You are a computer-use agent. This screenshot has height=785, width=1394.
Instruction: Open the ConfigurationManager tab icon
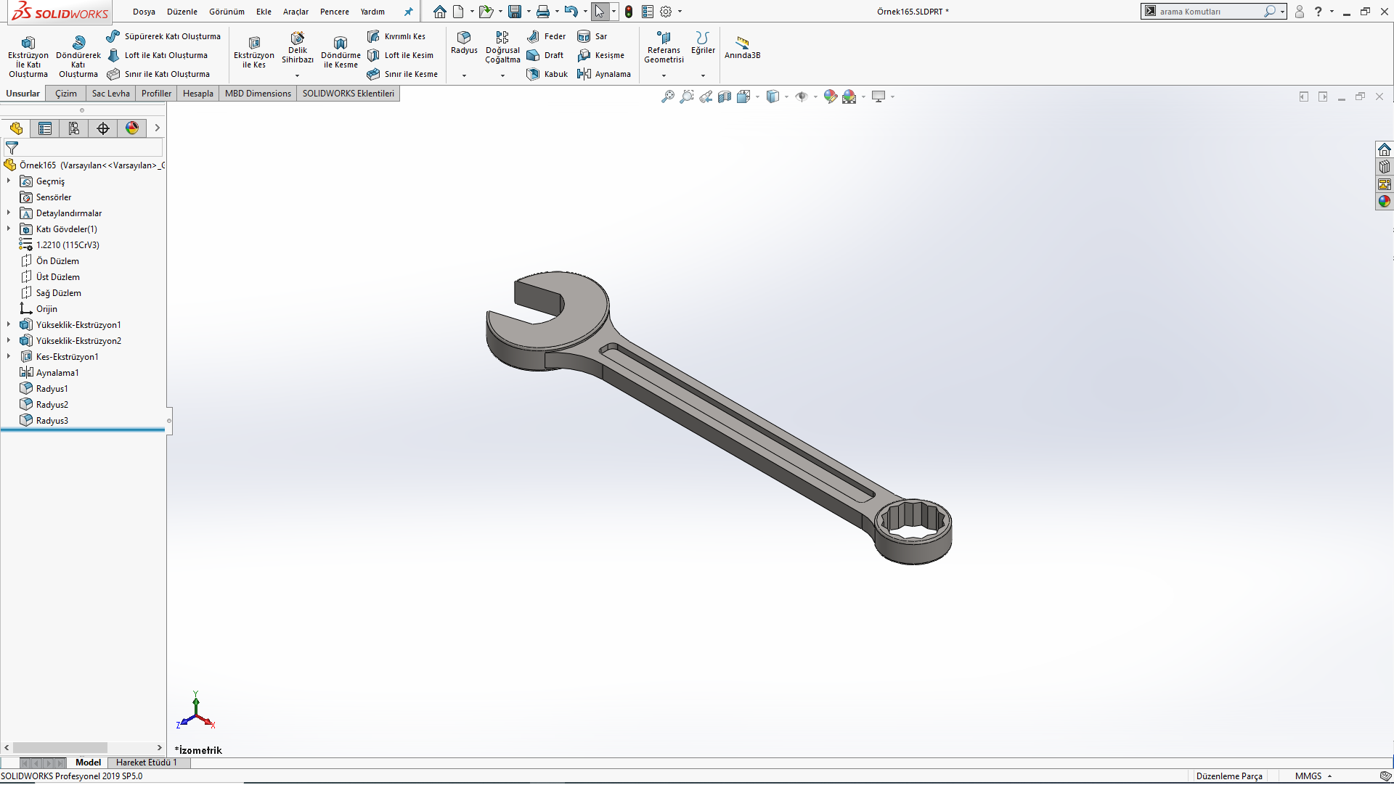[x=74, y=128]
